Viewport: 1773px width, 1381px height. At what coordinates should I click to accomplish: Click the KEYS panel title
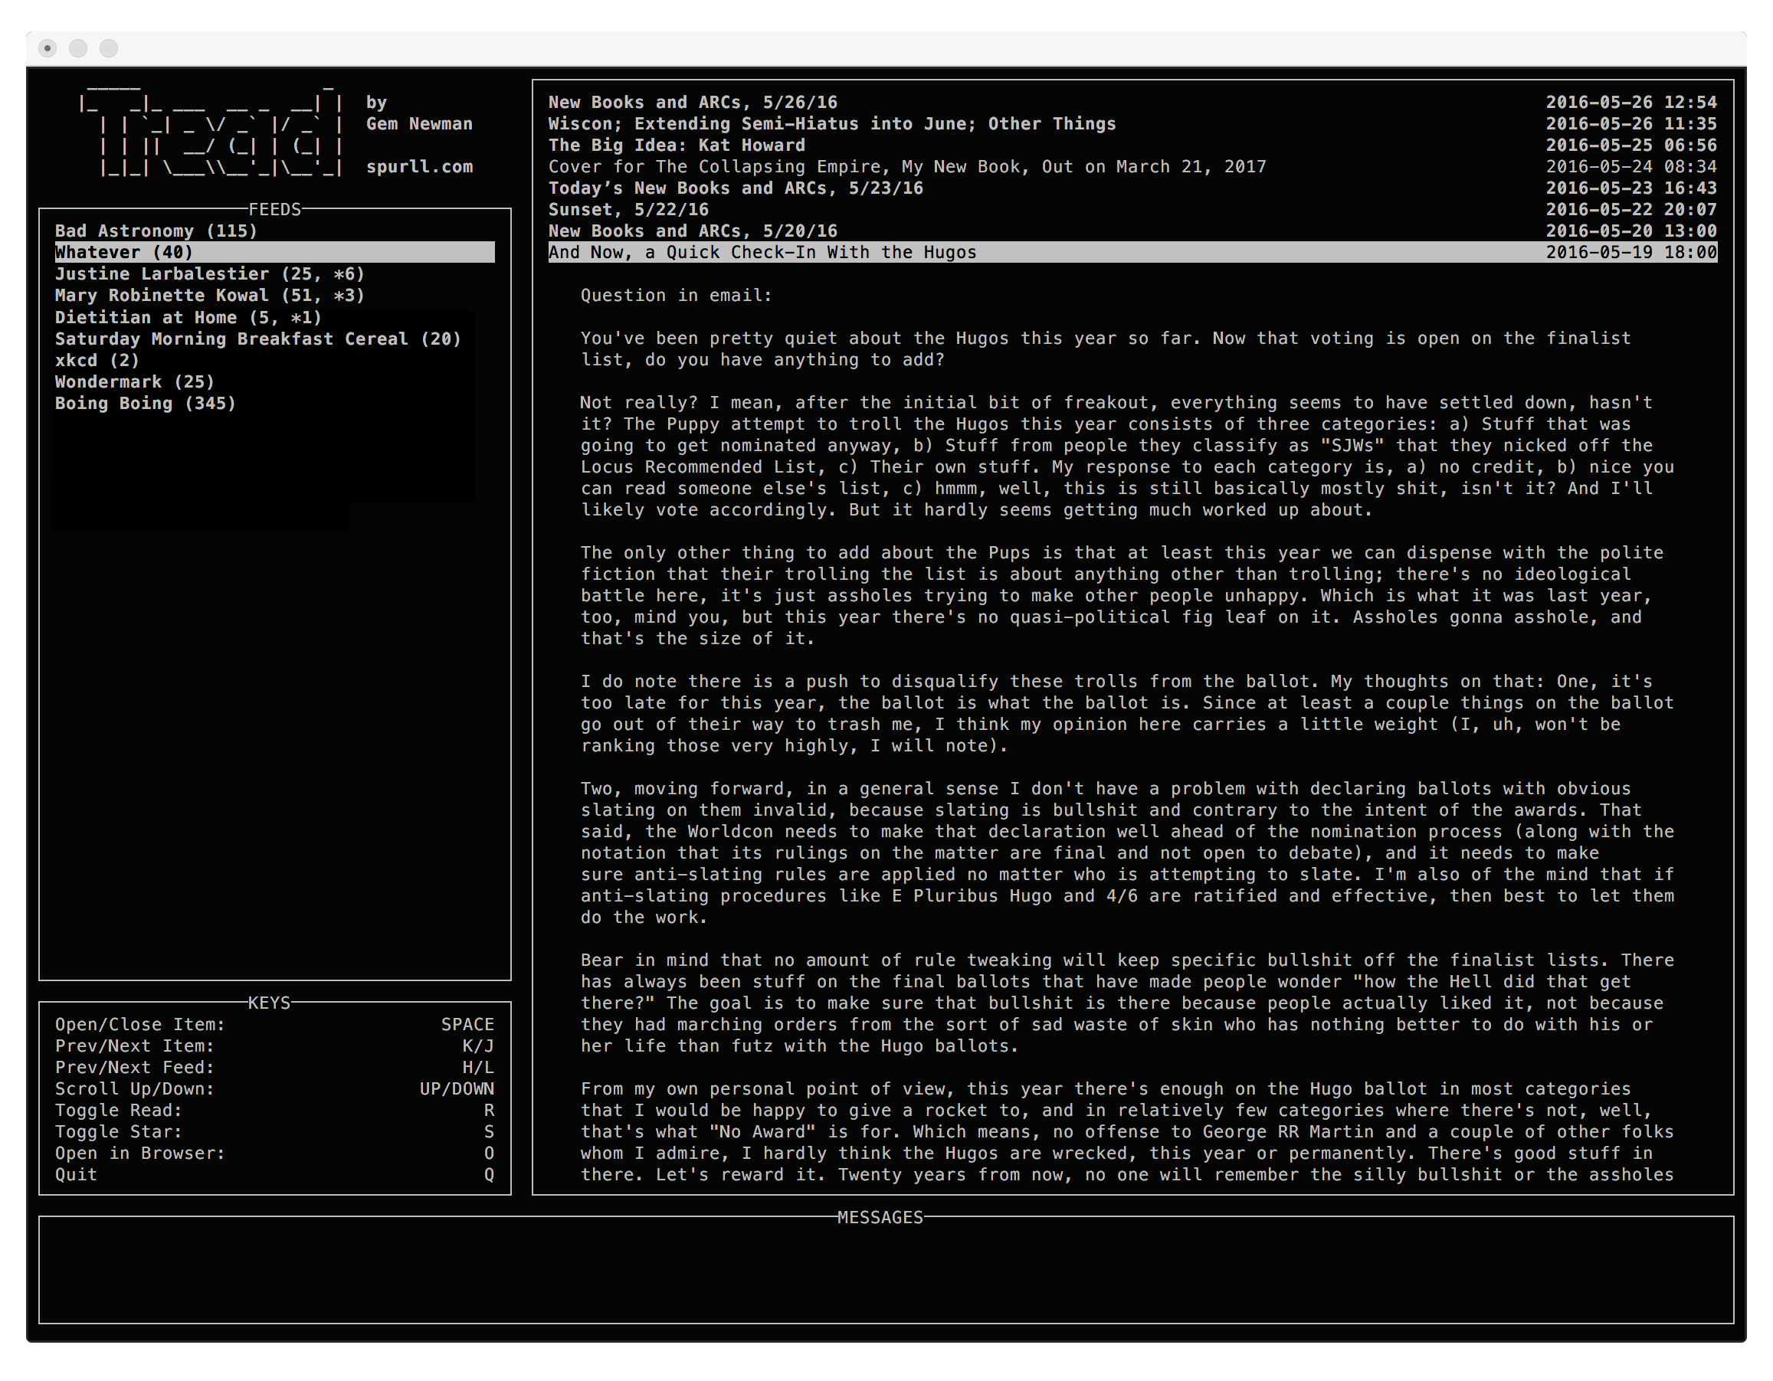click(269, 1003)
